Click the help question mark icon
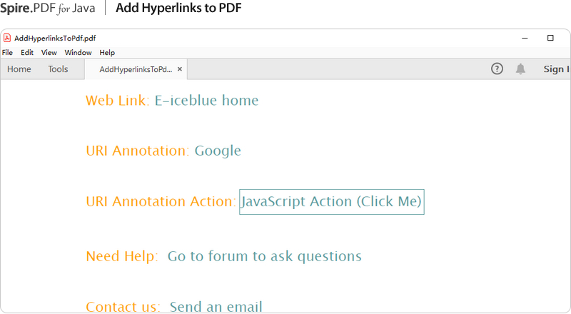The image size is (571, 314). [497, 69]
